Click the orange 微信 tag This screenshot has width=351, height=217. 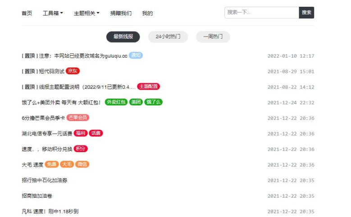[82, 164]
